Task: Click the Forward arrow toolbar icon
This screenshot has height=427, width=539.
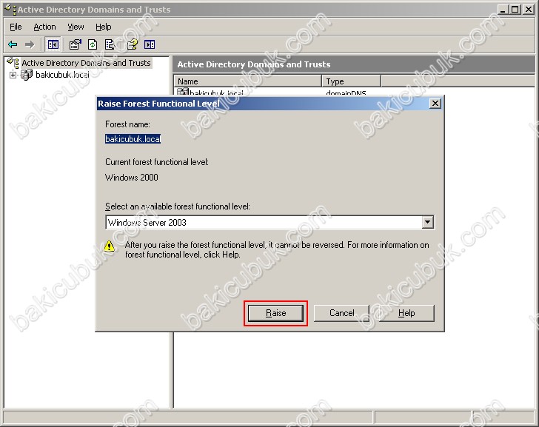Action: click(30, 44)
